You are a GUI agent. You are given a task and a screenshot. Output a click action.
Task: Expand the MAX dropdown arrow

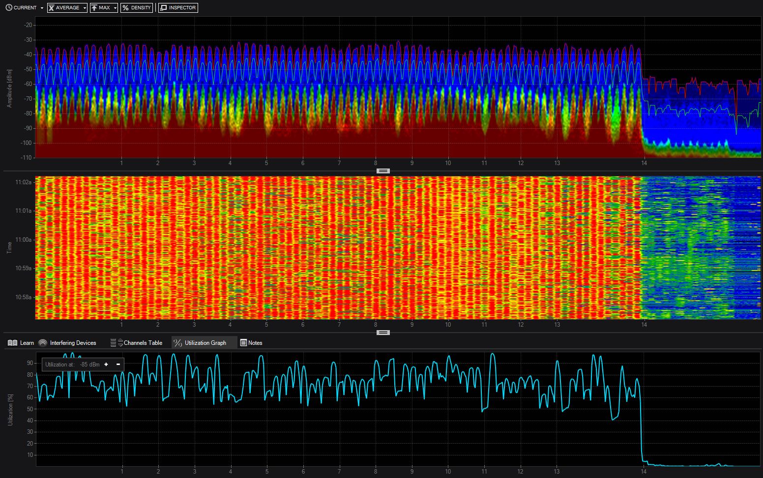(115, 8)
